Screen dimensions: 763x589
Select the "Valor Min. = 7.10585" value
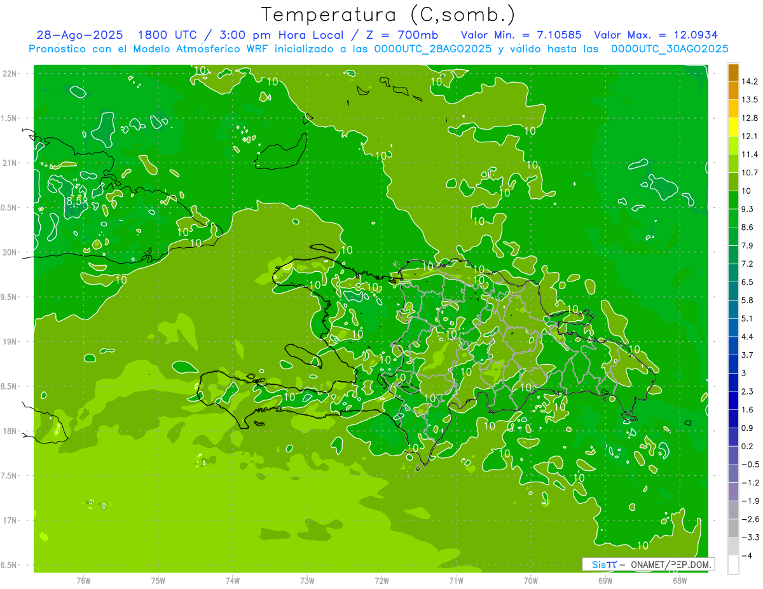click(521, 35)
